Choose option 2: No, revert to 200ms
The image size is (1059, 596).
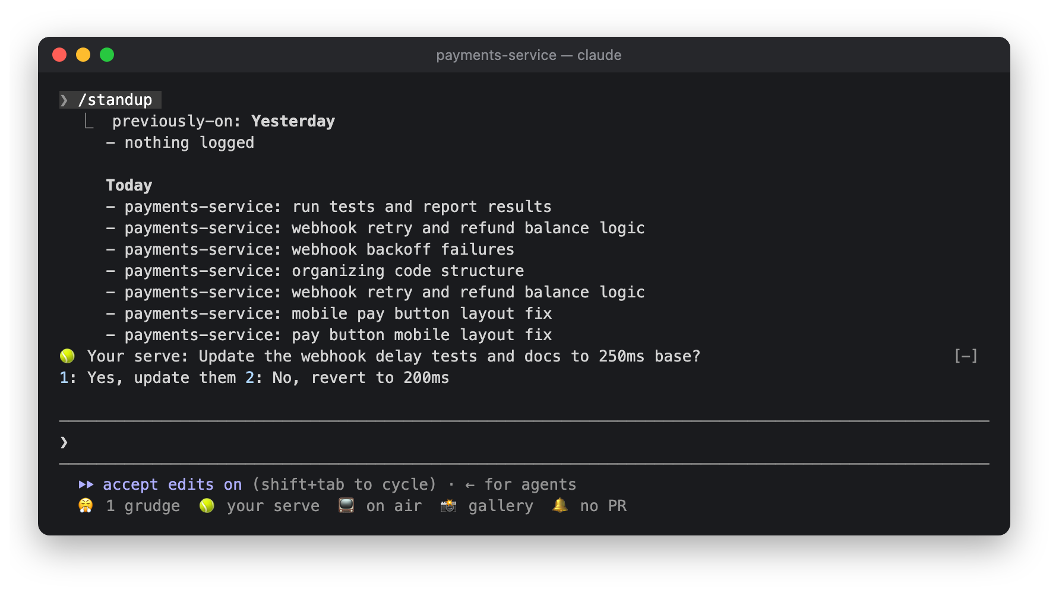(x=347, y=378)
